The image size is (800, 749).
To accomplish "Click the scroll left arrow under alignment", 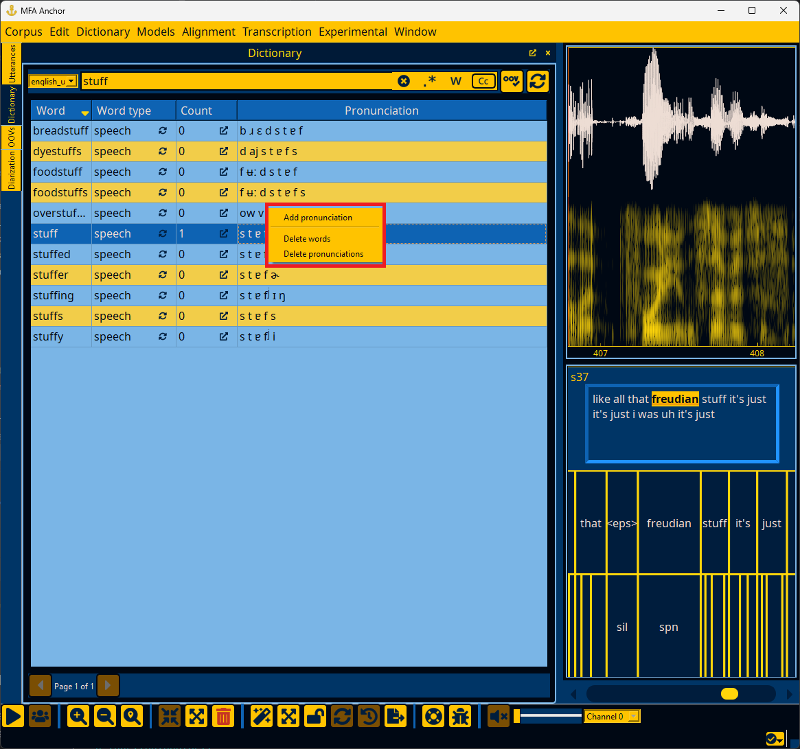I will pyautogui.click(x=573, y=694).
